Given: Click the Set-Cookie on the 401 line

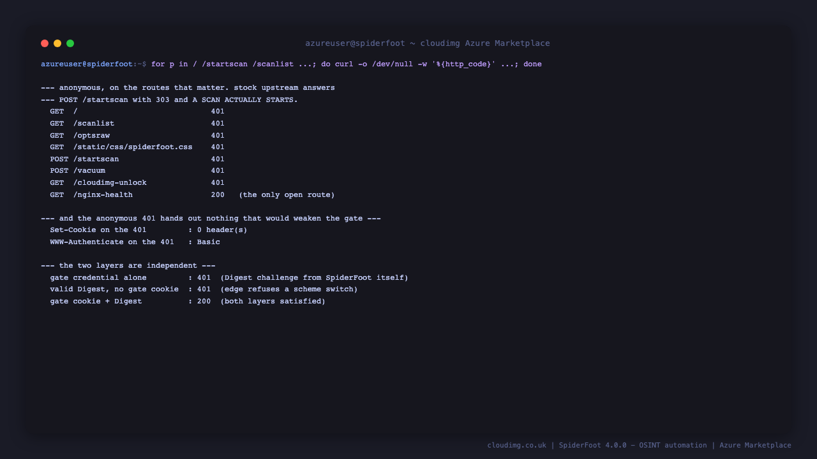Looking at the screenshot, I should 148,230.
